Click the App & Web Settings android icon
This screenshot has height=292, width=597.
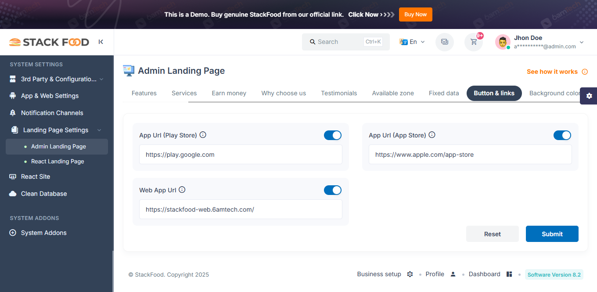point(13,96)
